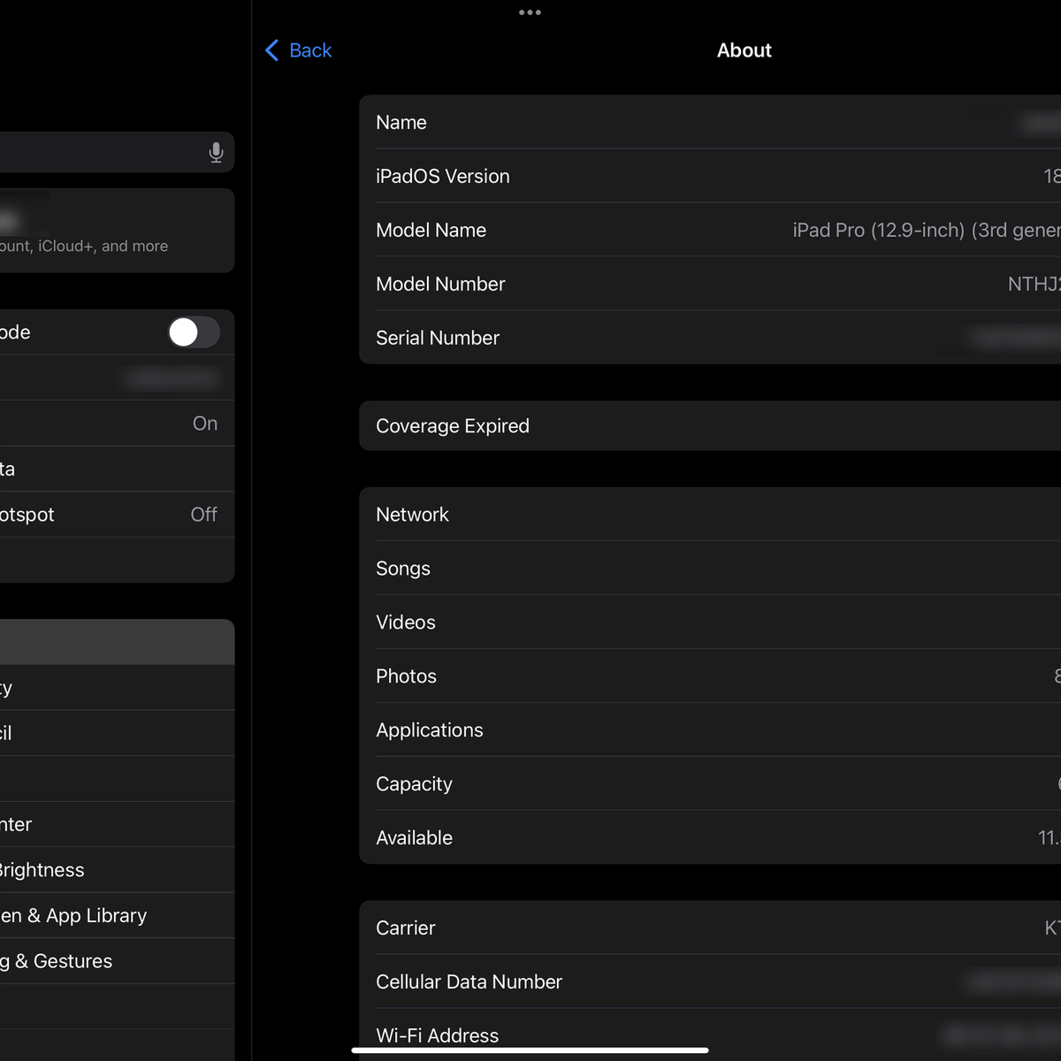
Task: Tap the microphone dictation icon in search
Action: coord(216,152)
